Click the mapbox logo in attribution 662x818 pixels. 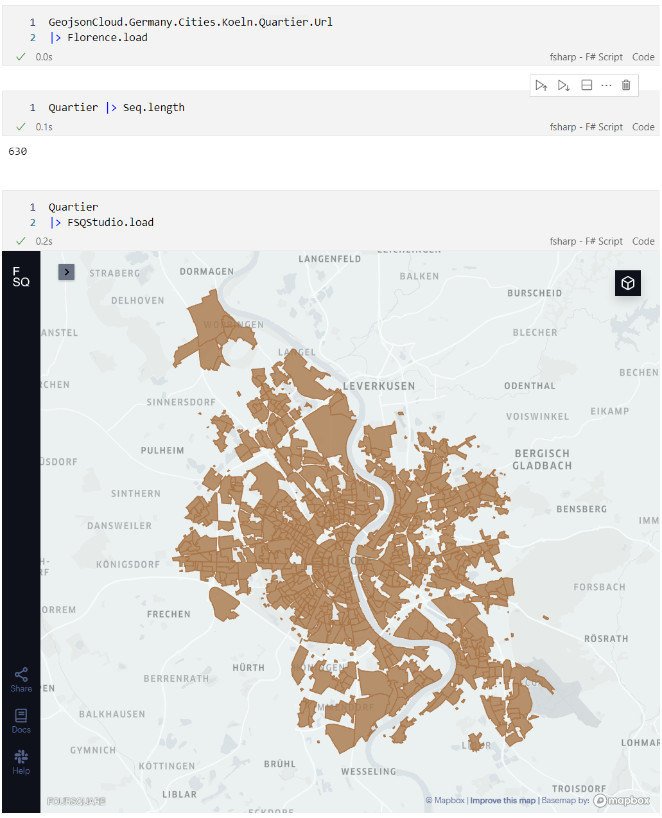(x=622, y=800)
